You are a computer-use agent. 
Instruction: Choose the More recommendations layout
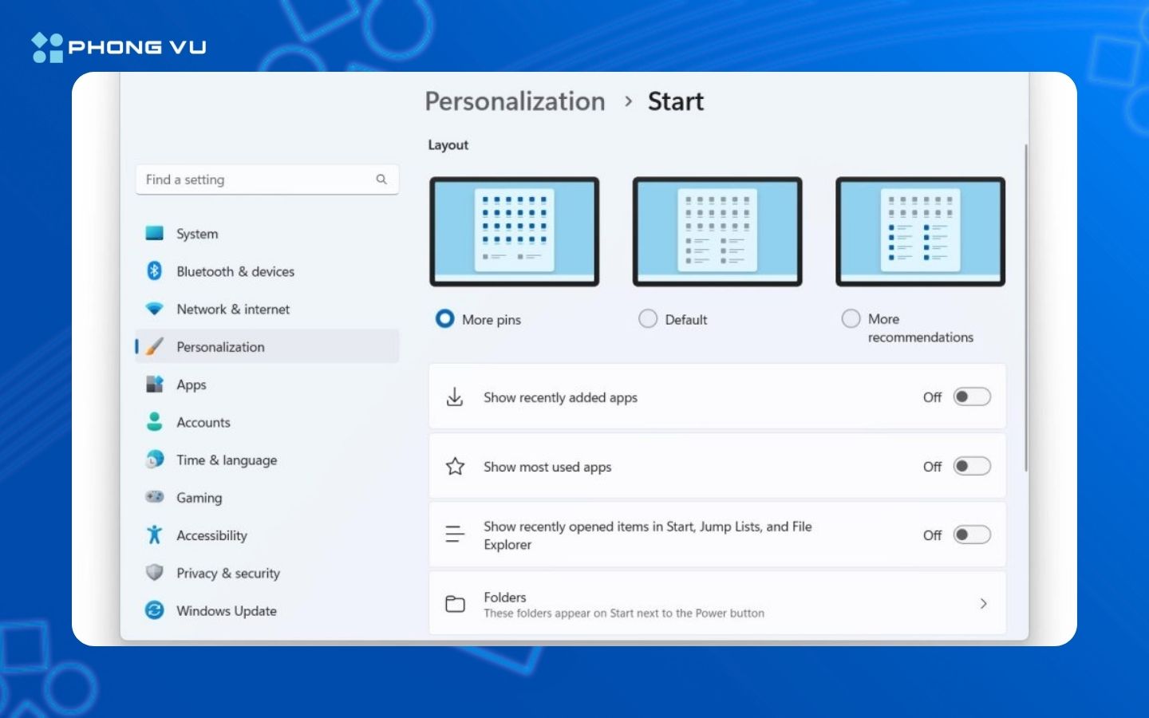point(851,318)
